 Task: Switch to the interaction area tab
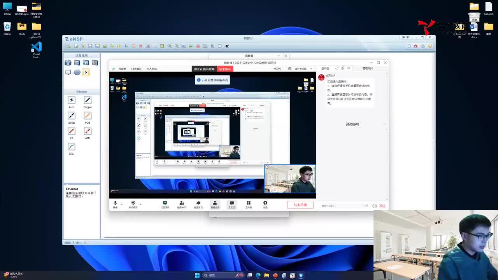(x=325, y=68)
